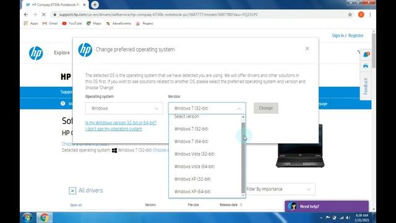Open the Operating system dropdown showing Windows
The width and height of the screenshot is (396, 223).
[x=124, y=108]
